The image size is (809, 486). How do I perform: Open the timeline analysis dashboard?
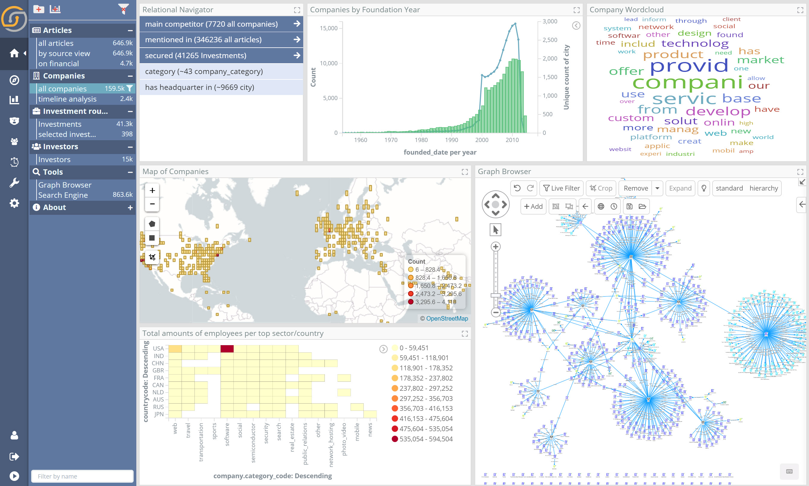[x=67, y=99]
